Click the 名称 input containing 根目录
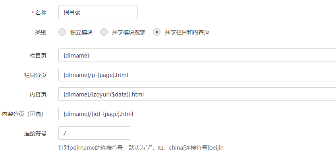 (x=98, y=12)
